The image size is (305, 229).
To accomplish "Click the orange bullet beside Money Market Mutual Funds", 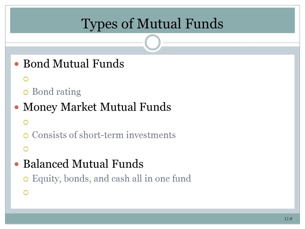I will 17,107.
